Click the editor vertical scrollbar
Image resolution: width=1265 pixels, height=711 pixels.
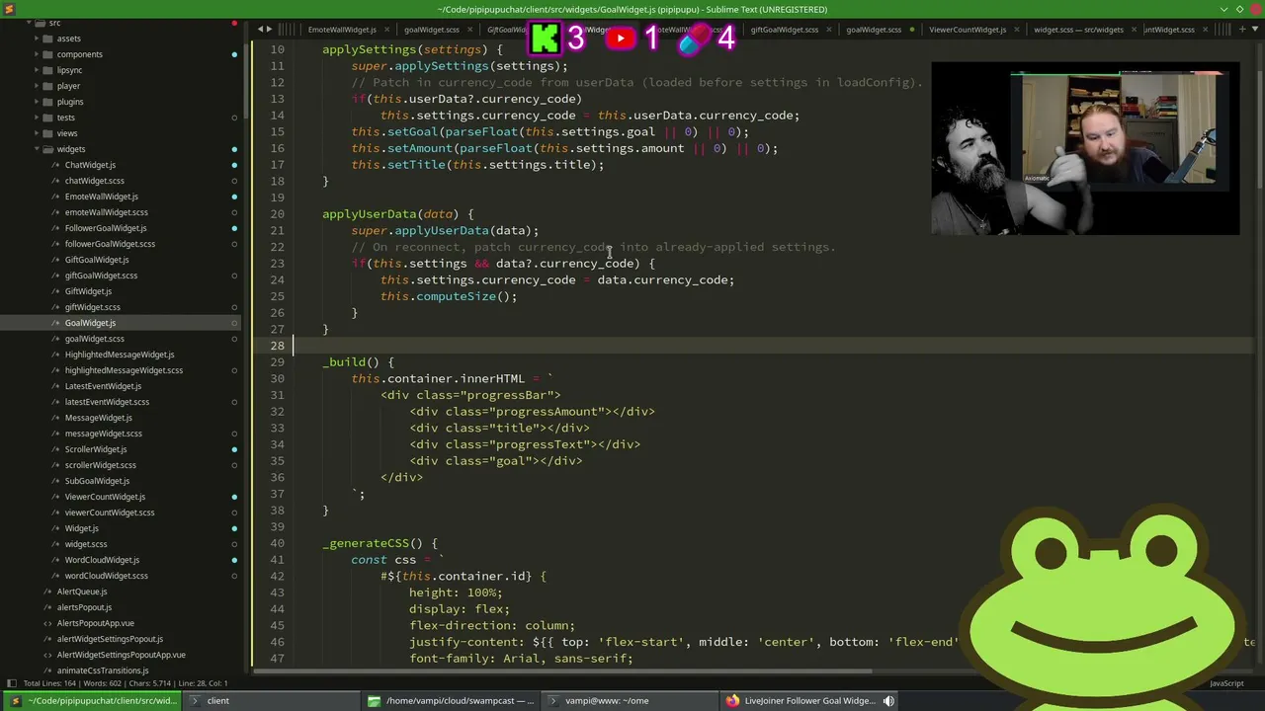(x=1258, y=128)
